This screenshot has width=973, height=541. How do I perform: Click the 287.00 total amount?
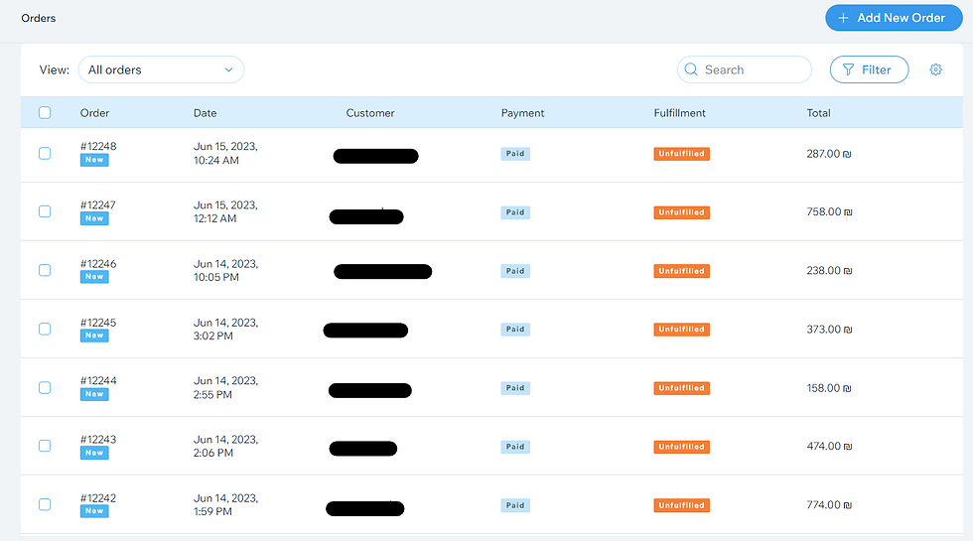tap(828, 153)
